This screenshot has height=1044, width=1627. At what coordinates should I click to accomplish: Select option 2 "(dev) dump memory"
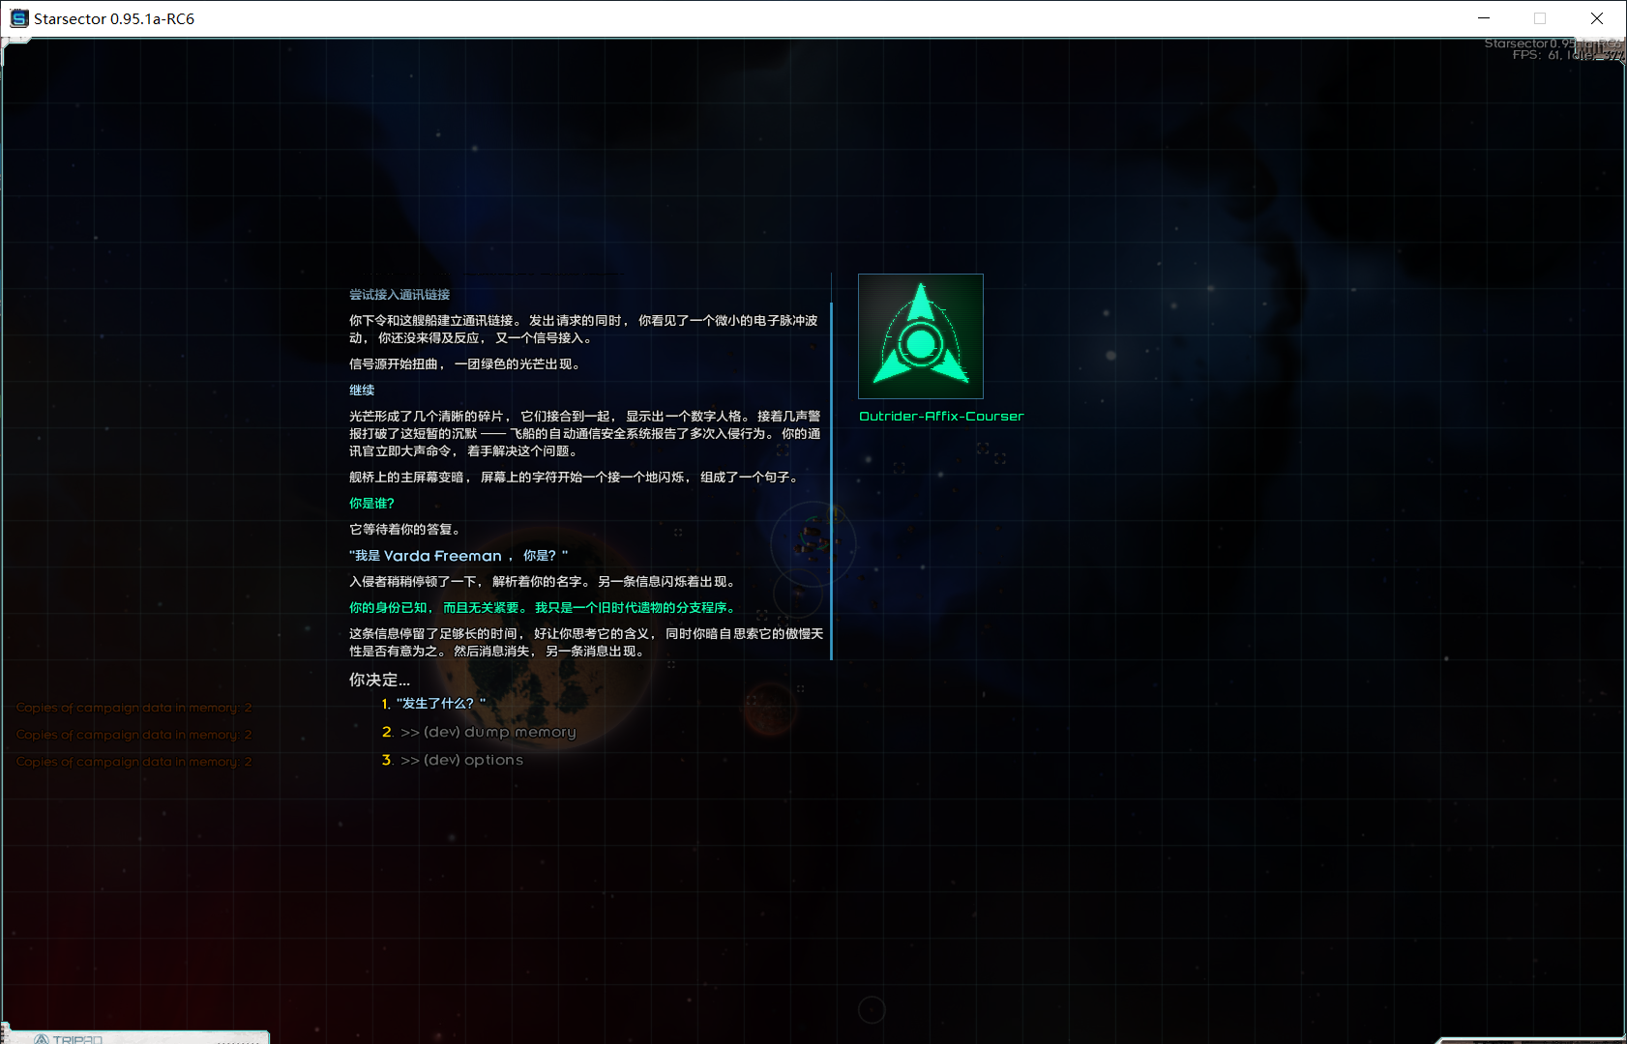pos(488,732)
